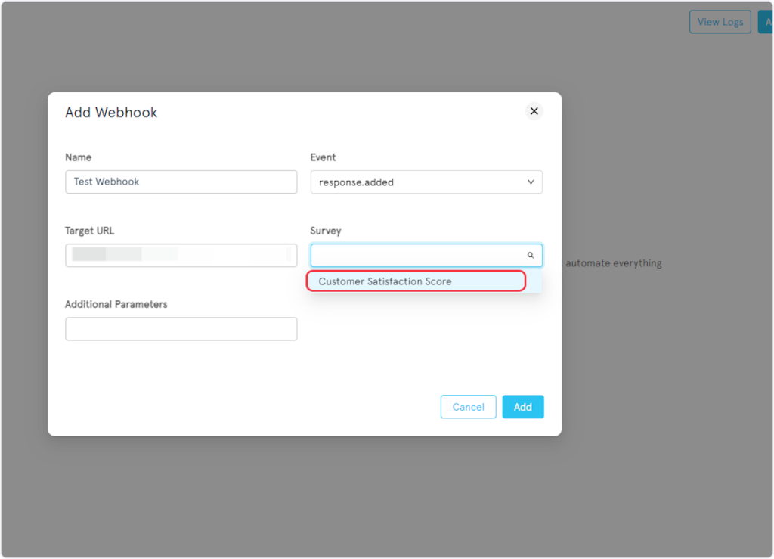The height and width of the screenshot is (559, 774).
Task: Click the Name field containing Test Webhook
Action: click(181, 182)
